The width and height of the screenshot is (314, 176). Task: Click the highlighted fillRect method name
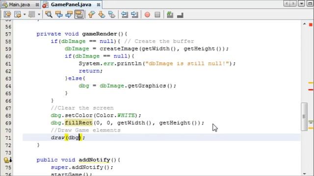tap(78, 123)
